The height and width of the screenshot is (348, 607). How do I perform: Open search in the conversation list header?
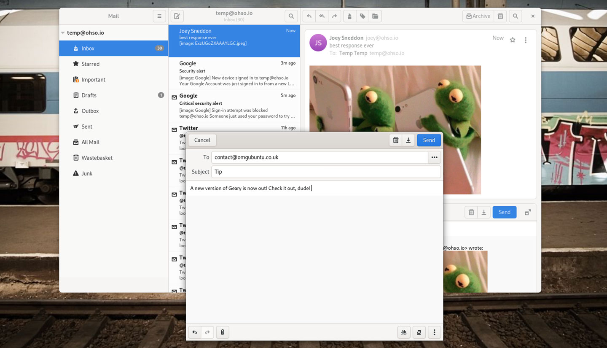291,16
